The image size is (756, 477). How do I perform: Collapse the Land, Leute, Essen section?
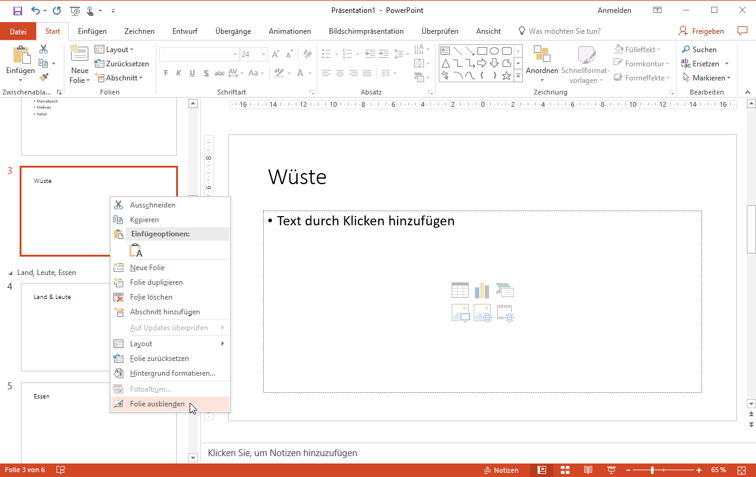(x=10, y=273)
